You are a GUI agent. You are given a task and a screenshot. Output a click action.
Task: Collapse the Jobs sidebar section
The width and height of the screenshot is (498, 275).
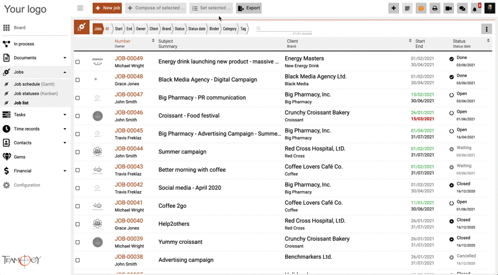coord(65,72)
